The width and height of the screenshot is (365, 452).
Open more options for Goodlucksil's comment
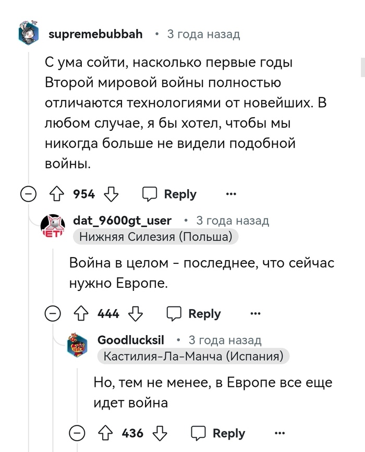pyautogui.click(x=279, y=433)
